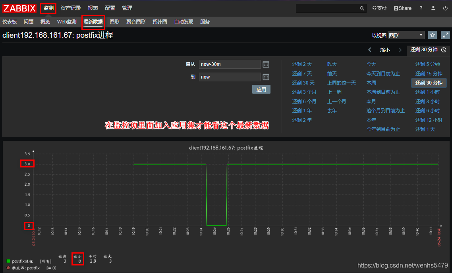Viewport: 452px width, 273px height.
Task: Switch to 概览 submenu tab
Action: click(x=45, y=21)
